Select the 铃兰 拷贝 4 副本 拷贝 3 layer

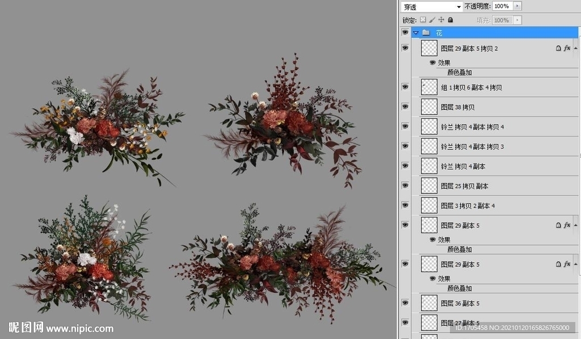click(x=472, y=147)
